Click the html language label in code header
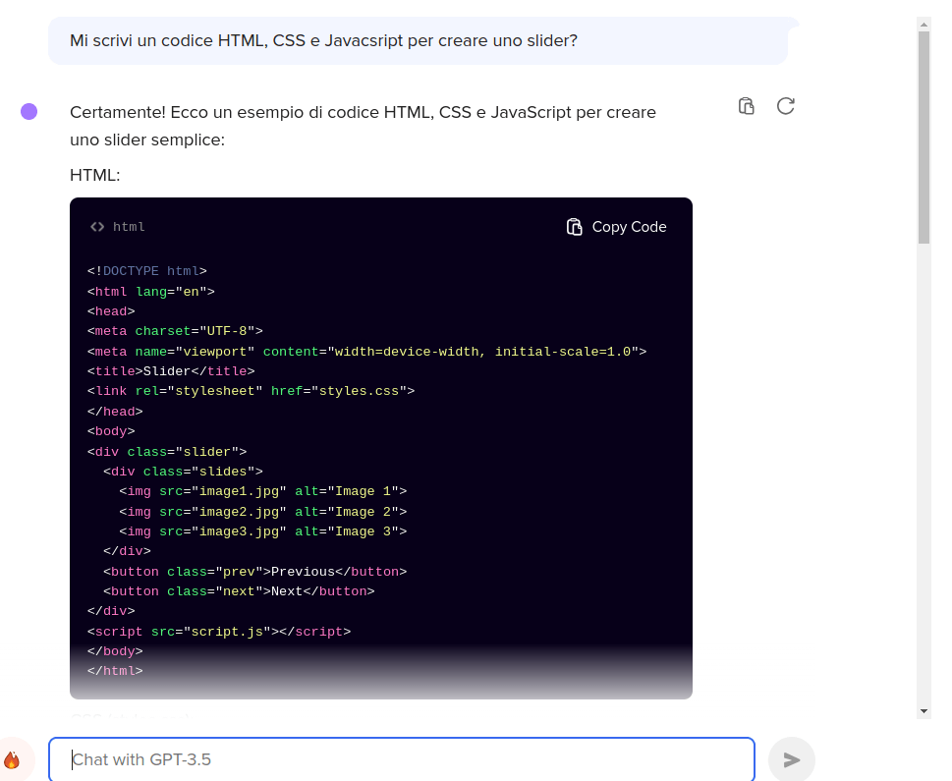Viewport: 952px width, 781px height. [129, 227]
